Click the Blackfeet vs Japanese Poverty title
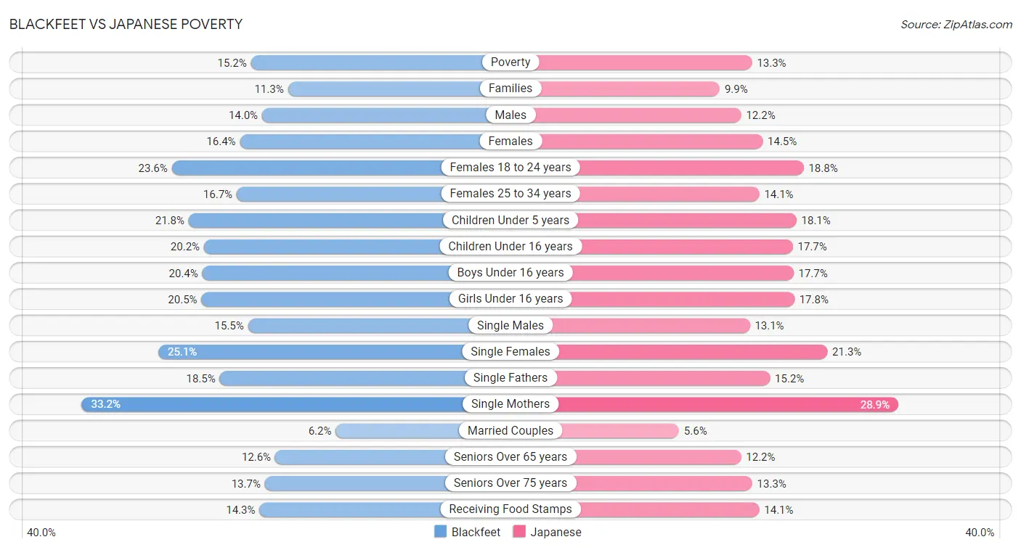Screen dimensions: 1021x550 click(126, 24)
